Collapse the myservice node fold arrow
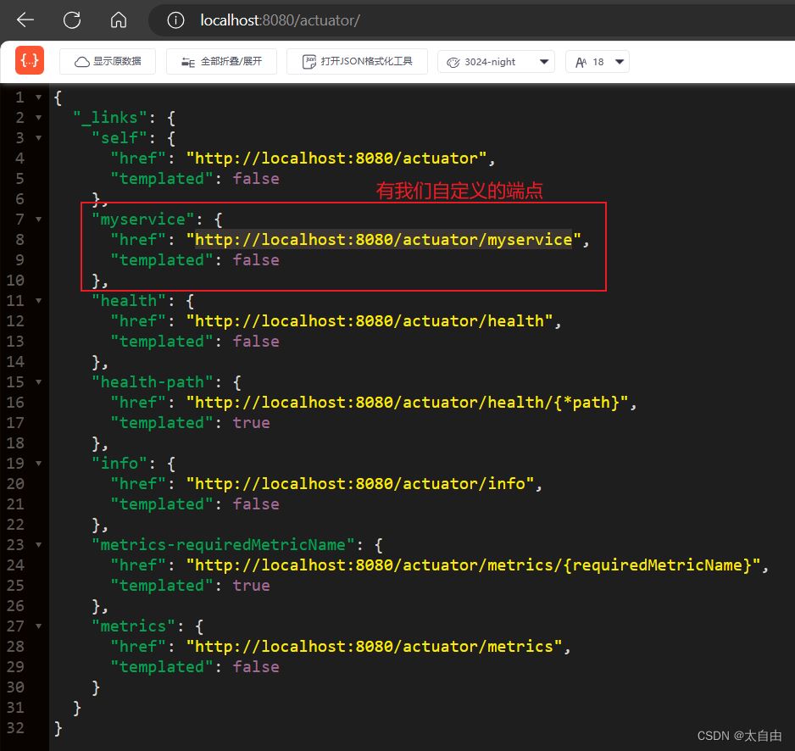The width and height of the screenshot is (795, 751). 38,220
